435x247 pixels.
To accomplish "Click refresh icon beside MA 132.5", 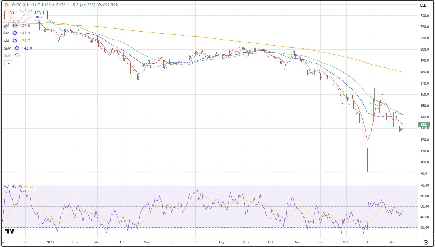I will [15, 26].
